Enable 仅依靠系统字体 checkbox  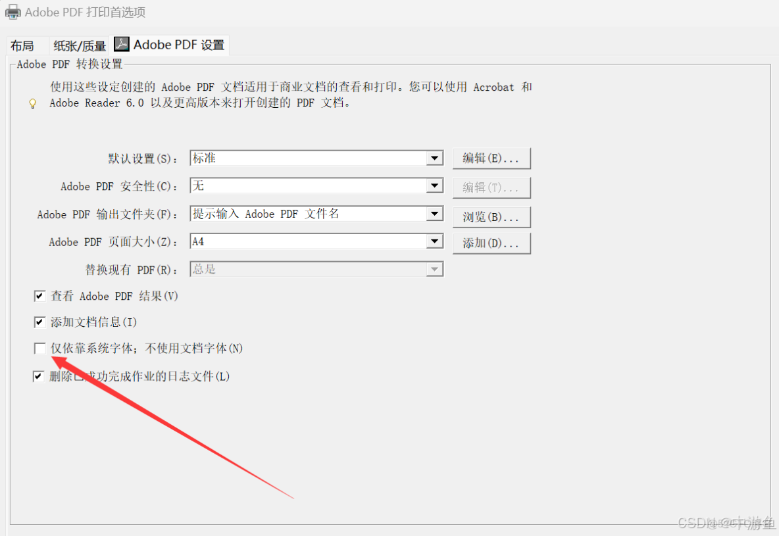click(39, 348)
